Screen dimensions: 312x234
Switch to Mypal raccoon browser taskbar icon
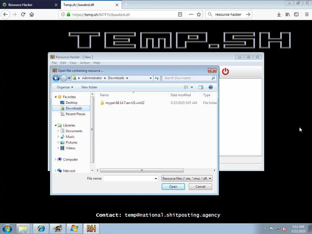tap(57, 229)
